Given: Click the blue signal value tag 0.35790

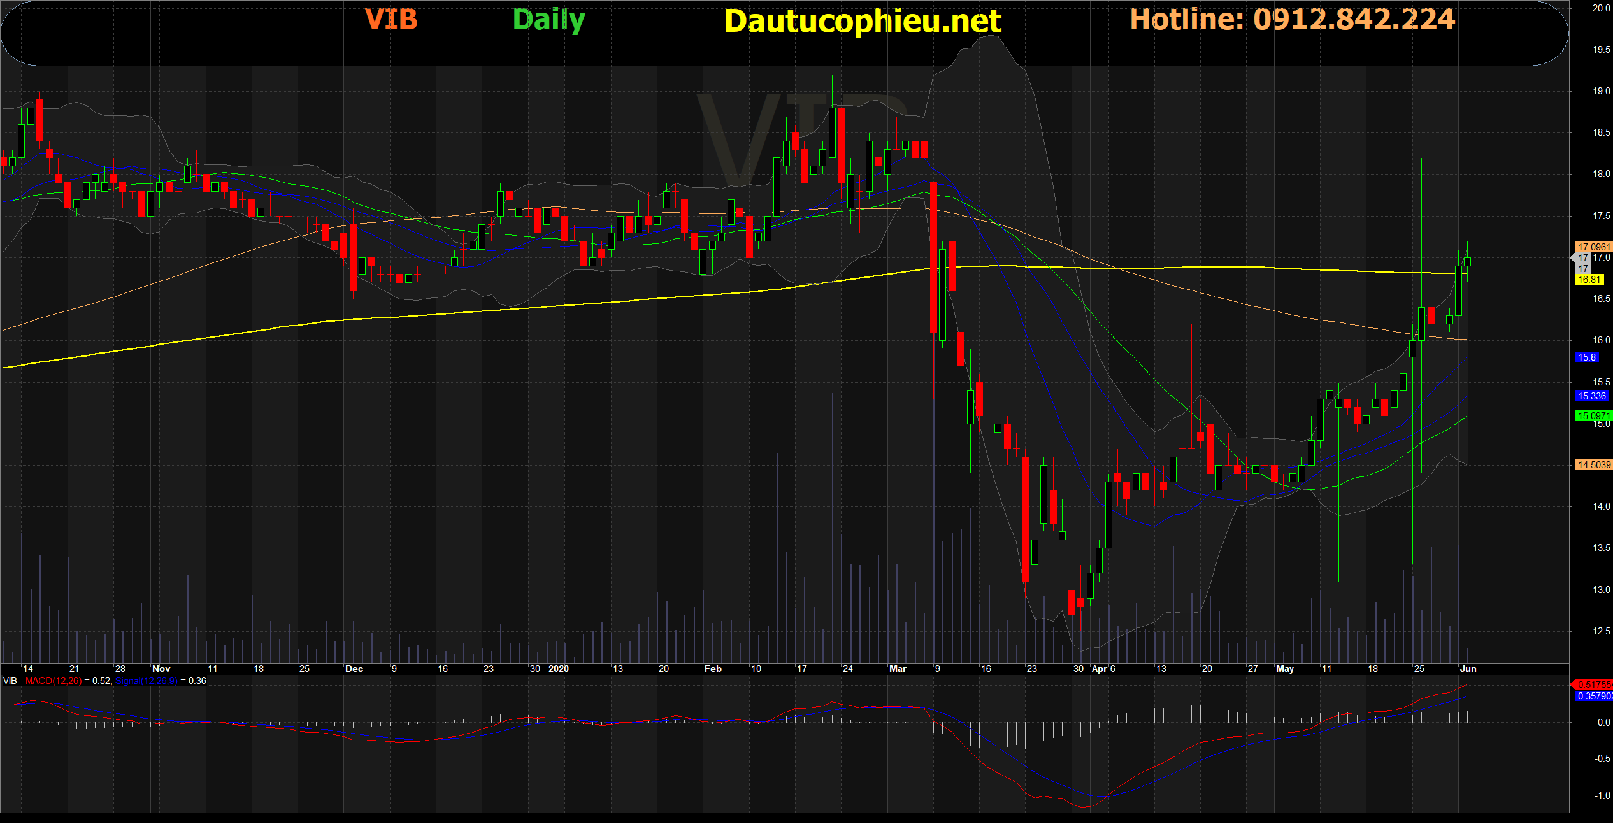Looking at the screenshot, I should pos(1593,696).
